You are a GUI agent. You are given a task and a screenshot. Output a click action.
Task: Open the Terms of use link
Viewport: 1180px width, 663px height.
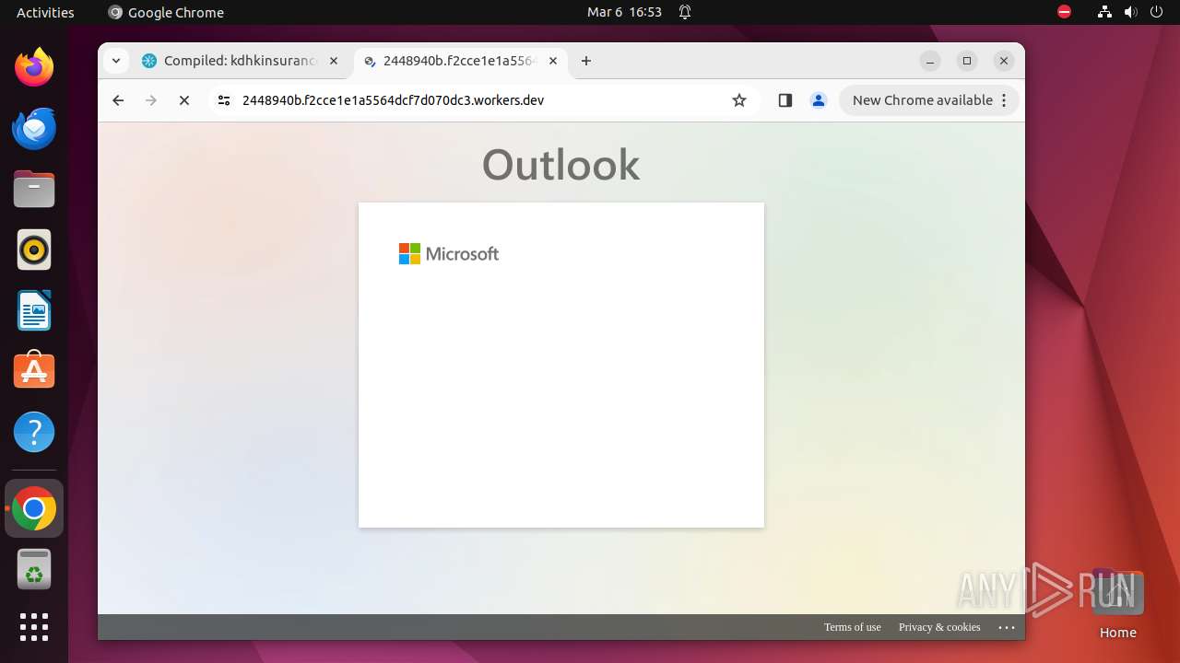(853, 627)
